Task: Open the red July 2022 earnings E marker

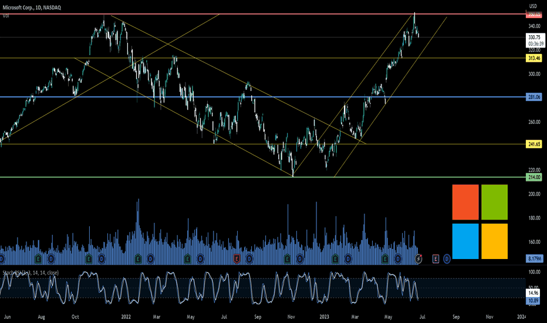Action: (x=237, y=259)
